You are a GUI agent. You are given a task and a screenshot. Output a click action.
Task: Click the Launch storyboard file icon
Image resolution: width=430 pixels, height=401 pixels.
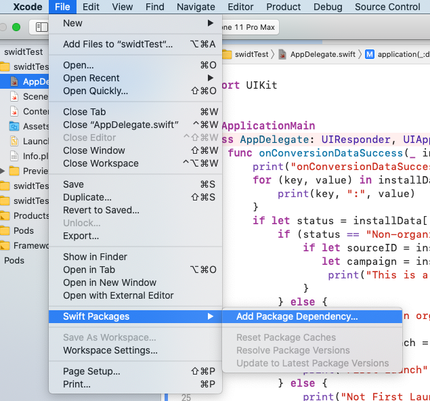tap(14, 141)
